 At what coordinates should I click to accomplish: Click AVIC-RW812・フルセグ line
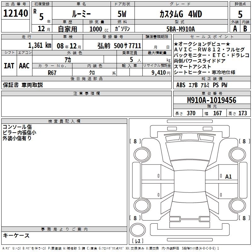click(209, 49)
